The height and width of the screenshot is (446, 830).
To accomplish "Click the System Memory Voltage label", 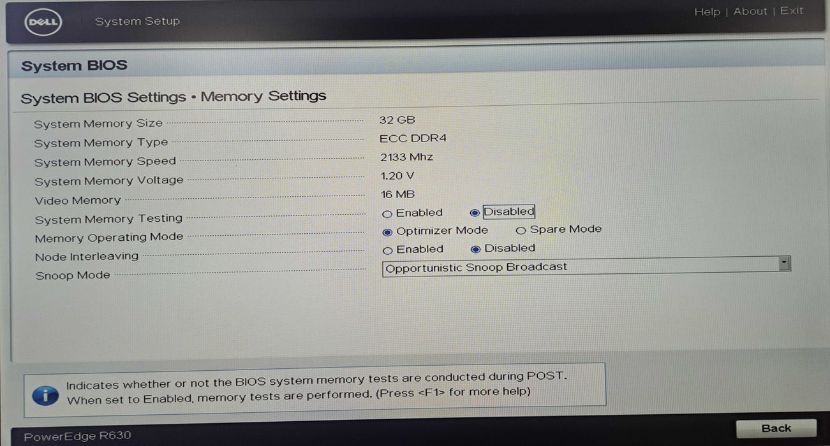I will coord(108,181).
